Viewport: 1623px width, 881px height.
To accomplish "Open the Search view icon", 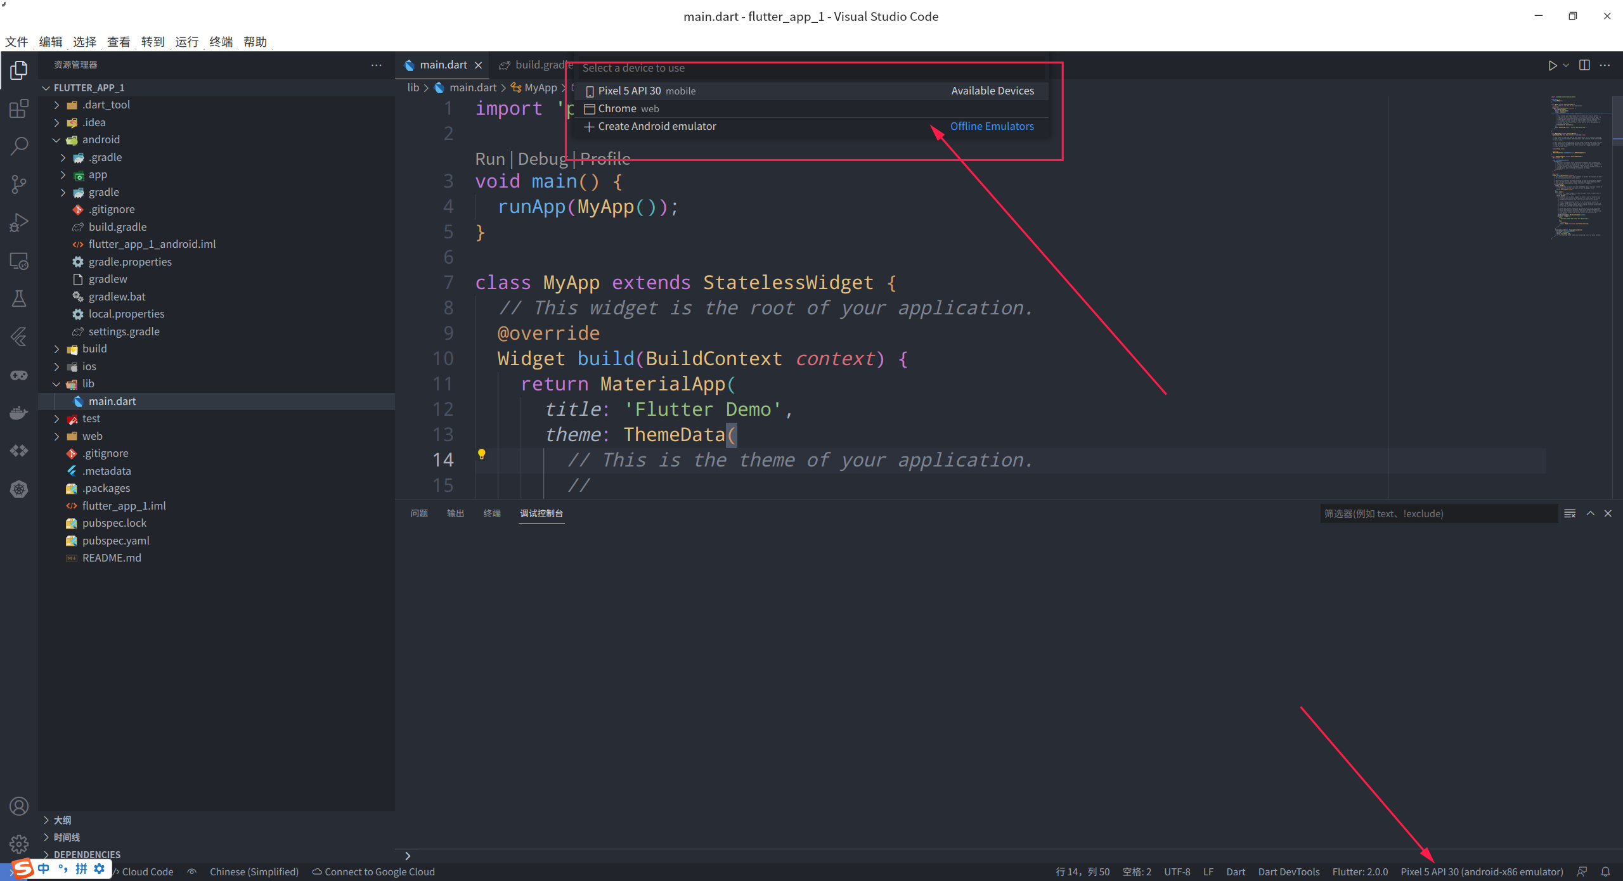I will (19, 146).
